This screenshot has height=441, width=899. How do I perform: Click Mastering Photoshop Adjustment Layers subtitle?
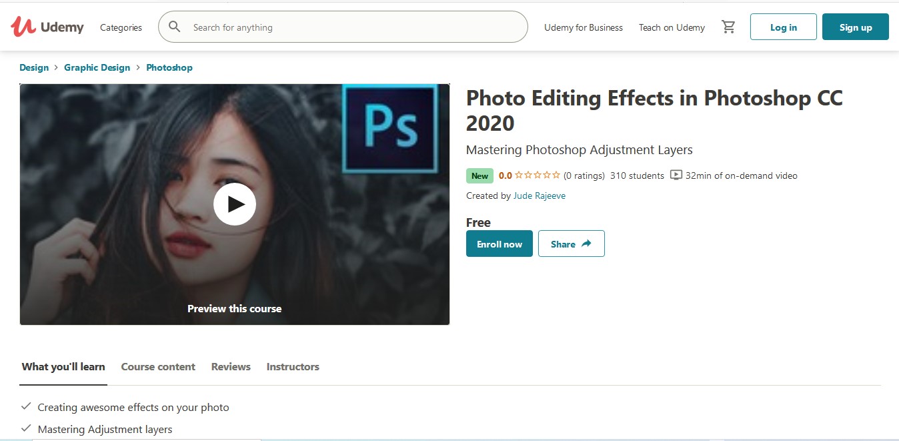[x=580, y=149]
